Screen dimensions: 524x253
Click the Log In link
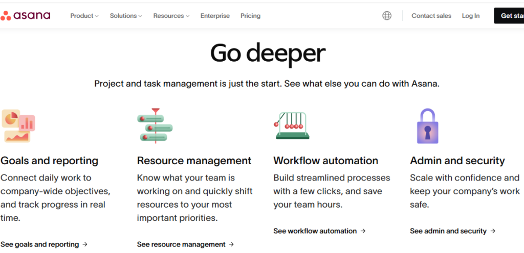click(x=471, y=16)
